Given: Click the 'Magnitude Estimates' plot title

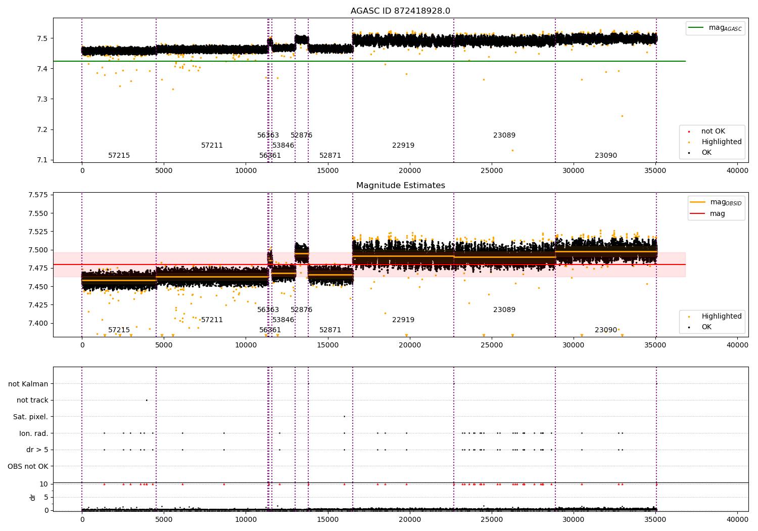Looking at the screenshot, I should click(401, 186).
